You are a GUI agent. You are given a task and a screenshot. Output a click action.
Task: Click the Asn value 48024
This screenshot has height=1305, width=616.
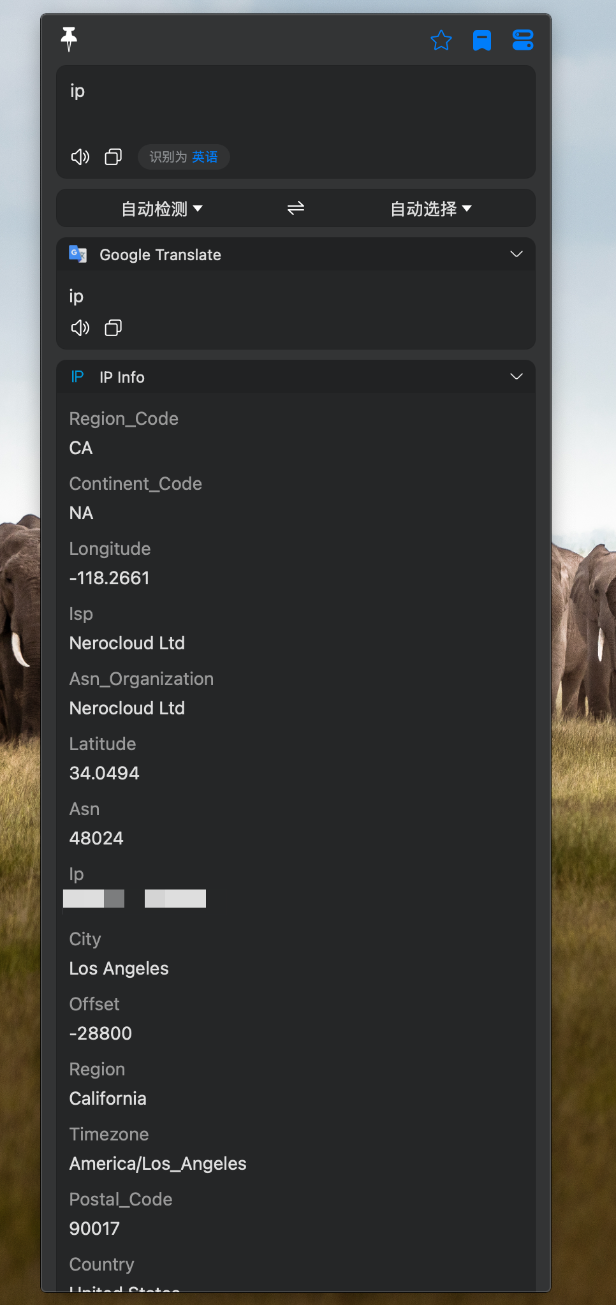coord(96,838)
